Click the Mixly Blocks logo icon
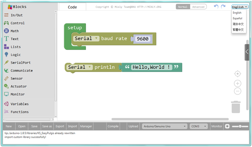This screenshot has width=252, height=147. click(10, 7)
